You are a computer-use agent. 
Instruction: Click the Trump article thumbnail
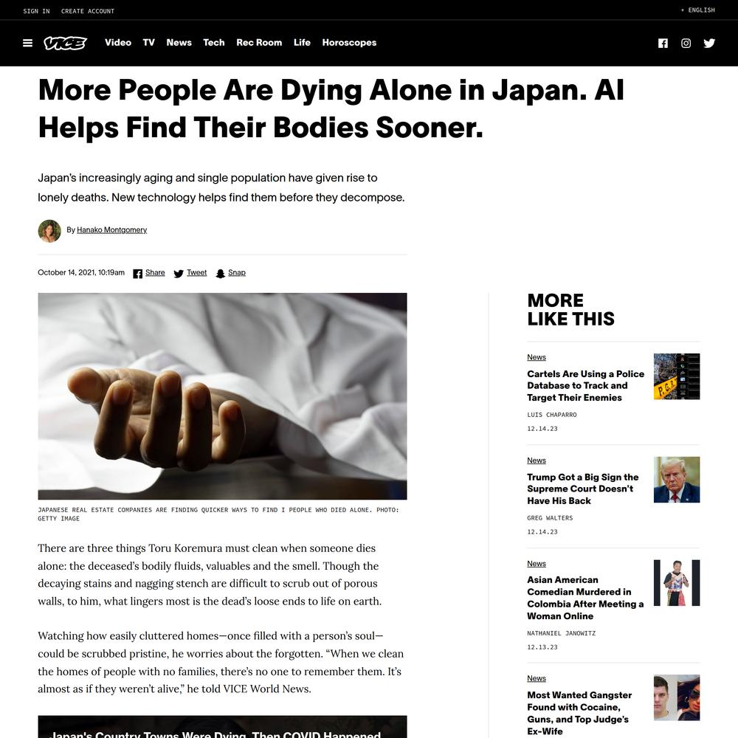click(x=676, y=480)
